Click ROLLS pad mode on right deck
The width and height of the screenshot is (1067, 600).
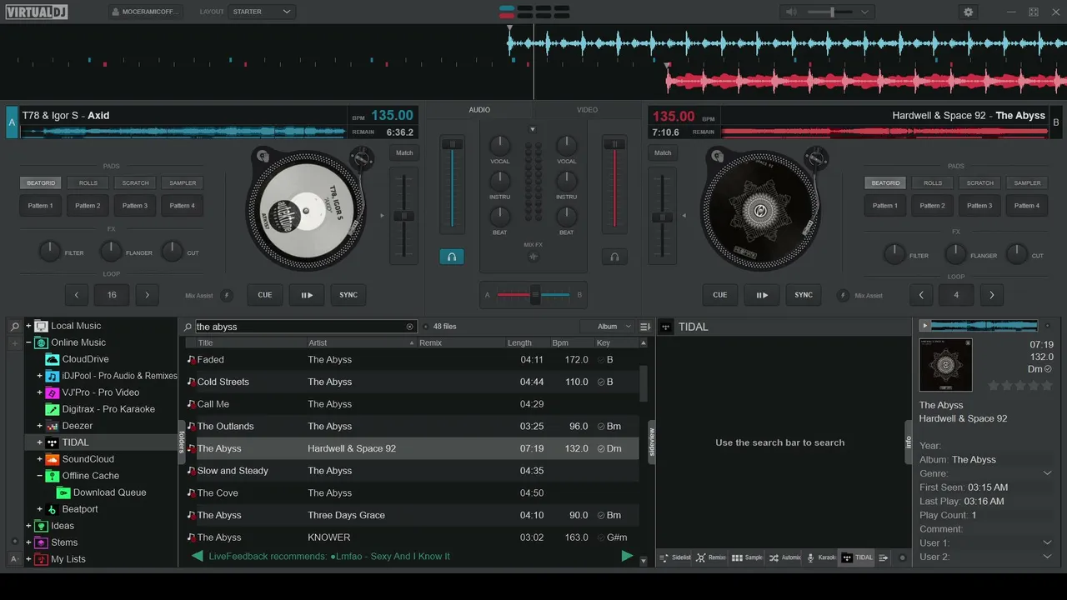(x=933, y=183)
